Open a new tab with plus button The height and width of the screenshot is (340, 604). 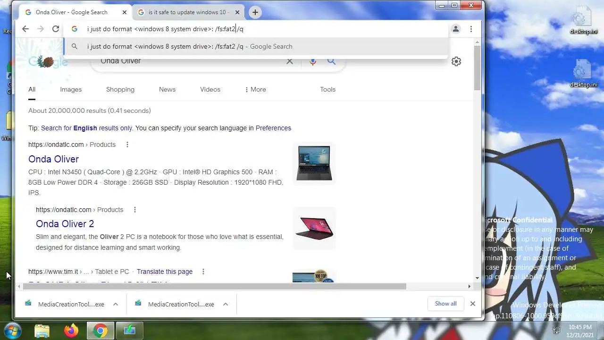pos(255,12)
